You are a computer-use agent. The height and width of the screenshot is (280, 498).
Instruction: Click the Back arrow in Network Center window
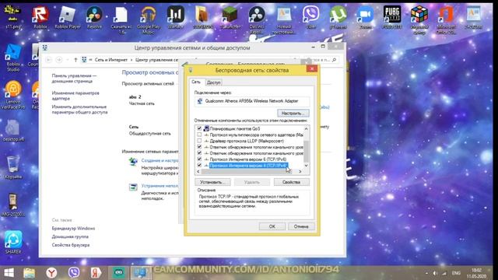(48, 60)
